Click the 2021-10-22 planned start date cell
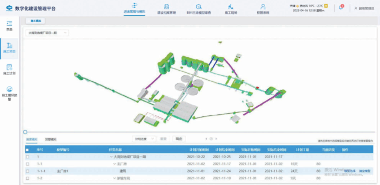 (x=196, y=157)
